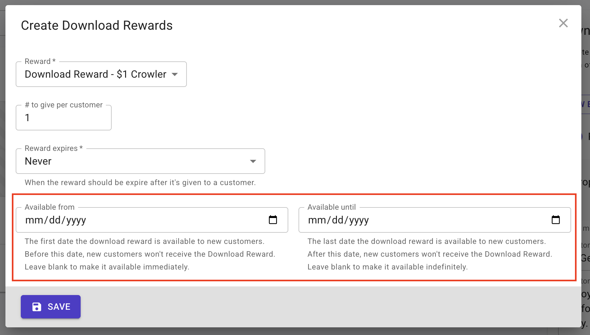Image resolution: width=590 pixels, height=335 pixels.
Task: Click the Reward dropdown arrow
Action: 175,74
